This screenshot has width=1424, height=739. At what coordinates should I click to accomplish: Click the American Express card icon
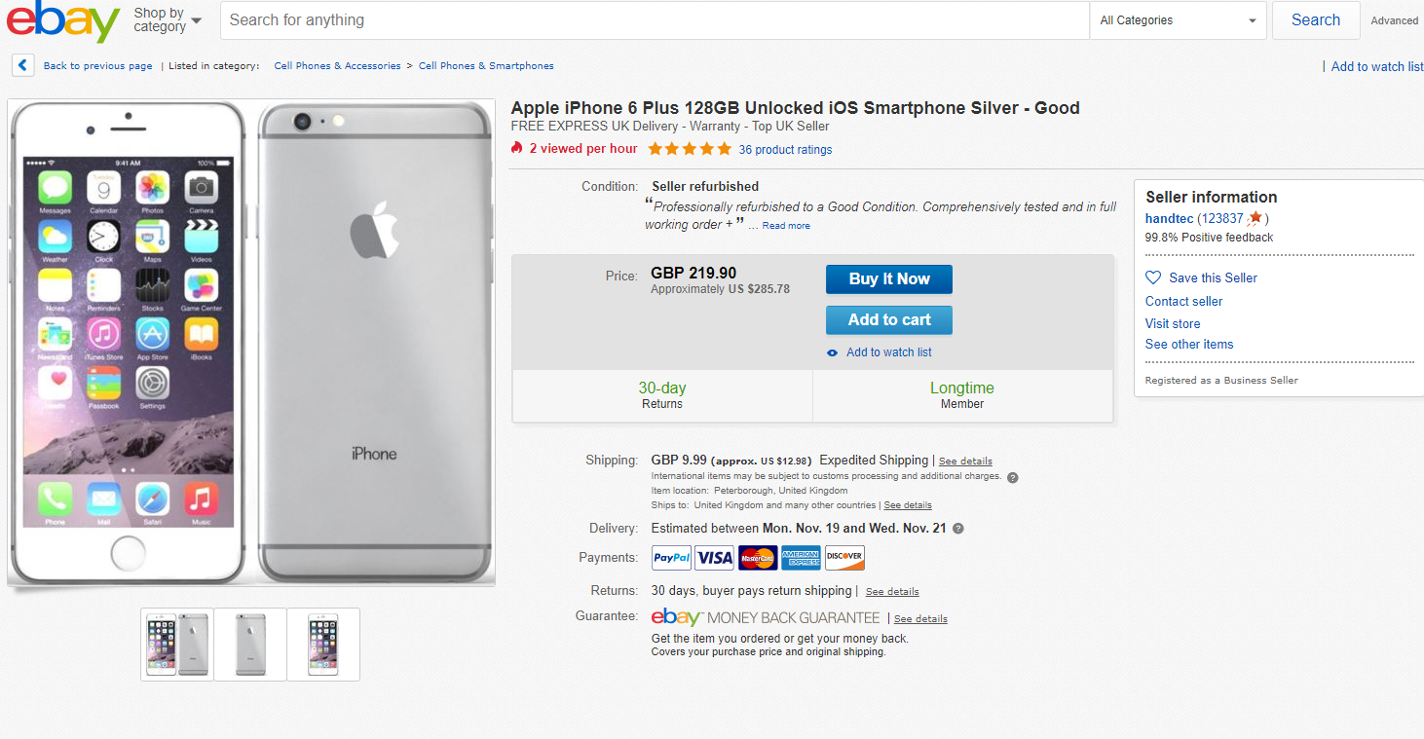point(801,558)
